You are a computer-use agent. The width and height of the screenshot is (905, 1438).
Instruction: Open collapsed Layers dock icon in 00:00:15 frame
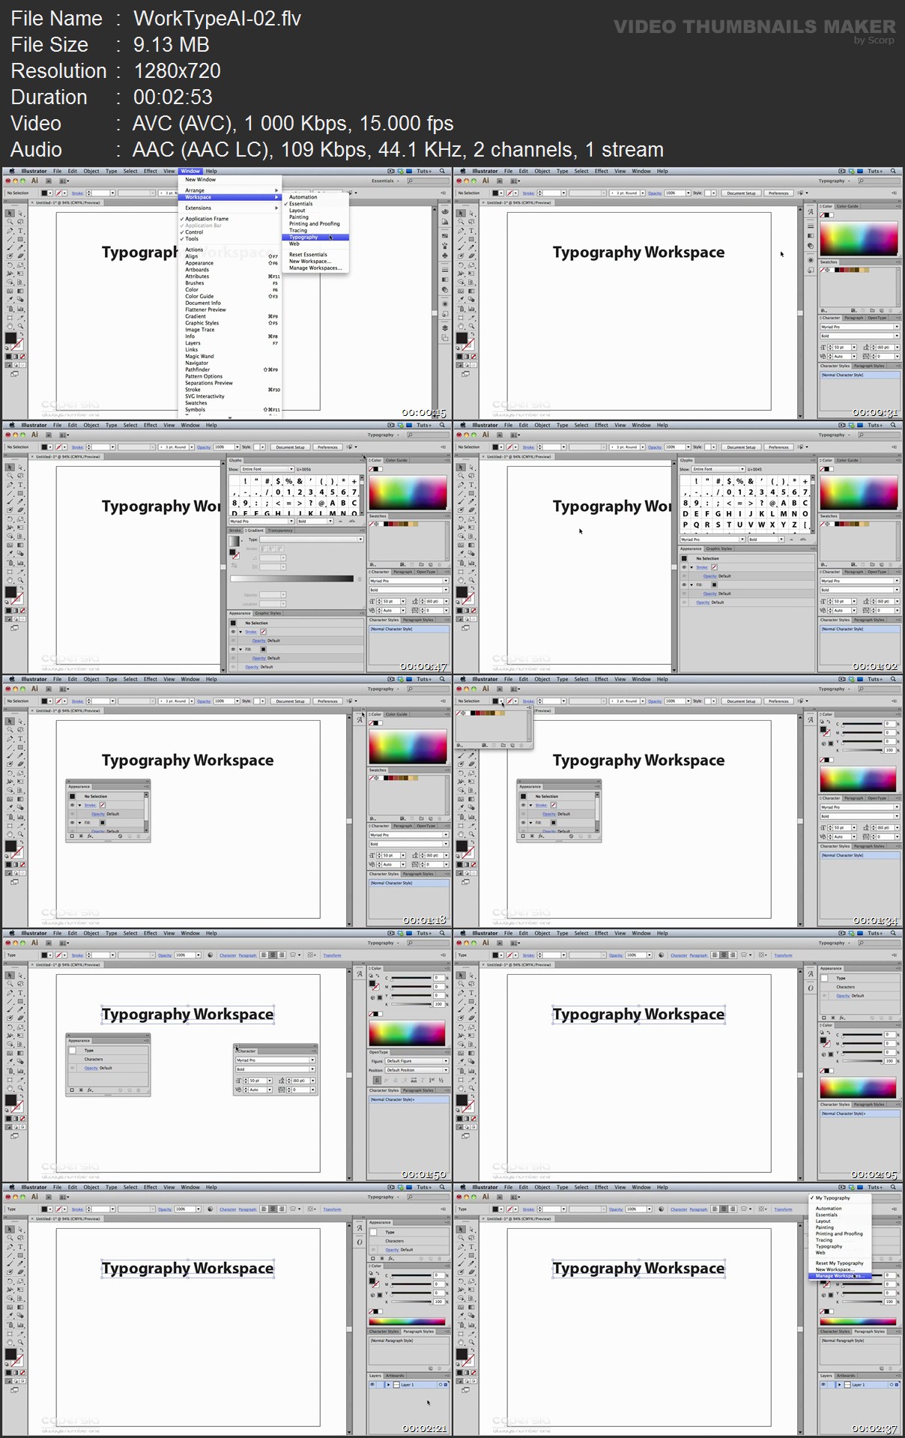click(445, 326)
